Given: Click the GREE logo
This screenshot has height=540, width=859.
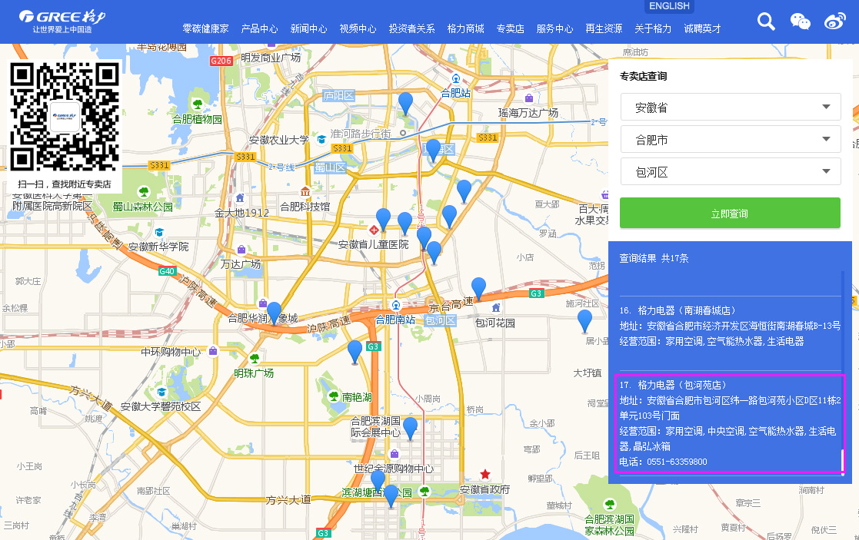Looking at the screenshot, I should tap(62, 22).
